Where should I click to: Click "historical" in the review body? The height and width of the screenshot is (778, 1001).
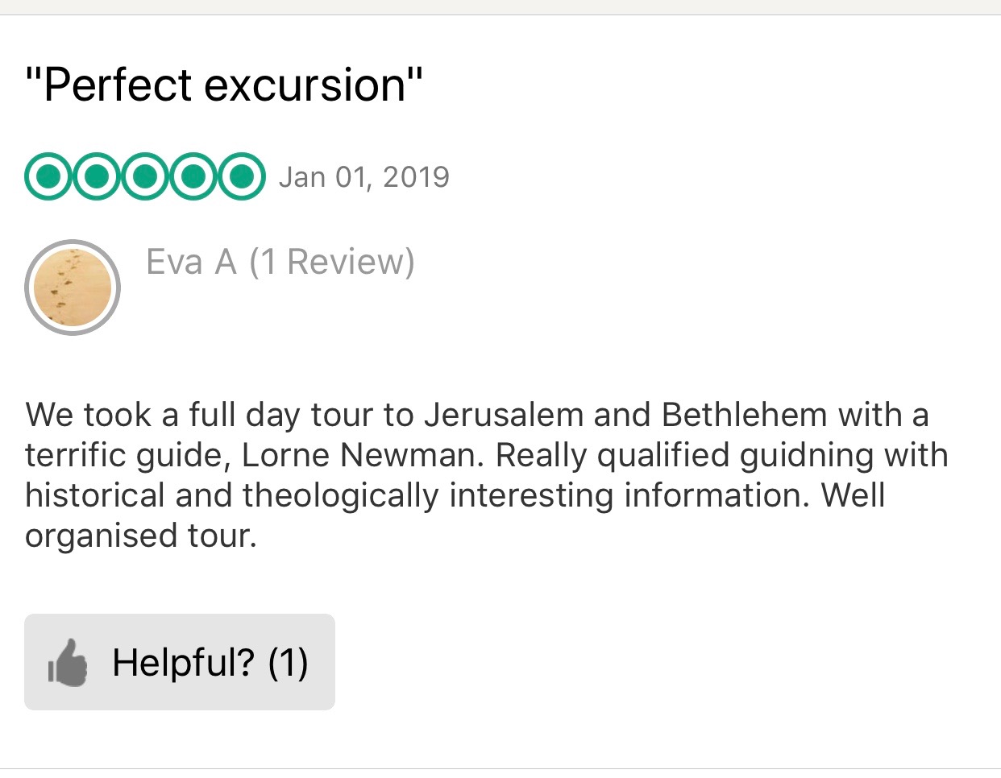click(x=94, y=495)
